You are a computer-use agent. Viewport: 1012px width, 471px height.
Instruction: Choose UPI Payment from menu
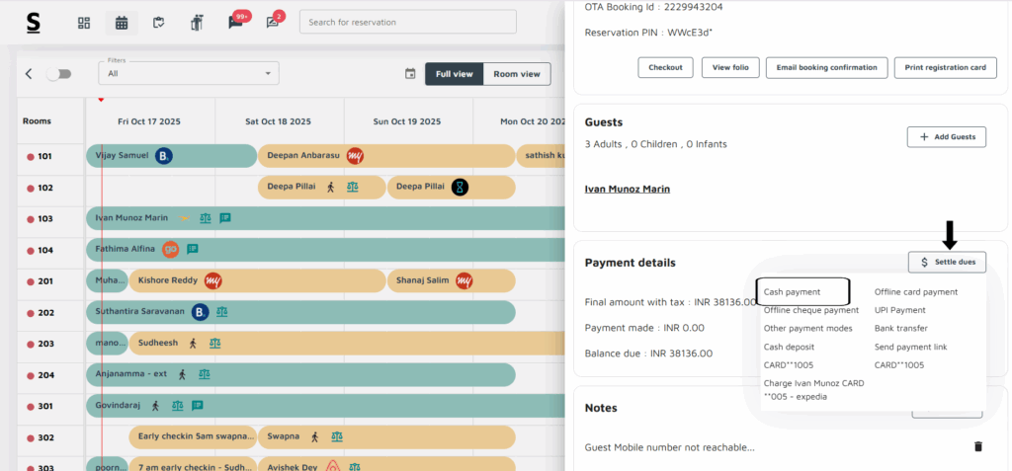coord(899,310)
